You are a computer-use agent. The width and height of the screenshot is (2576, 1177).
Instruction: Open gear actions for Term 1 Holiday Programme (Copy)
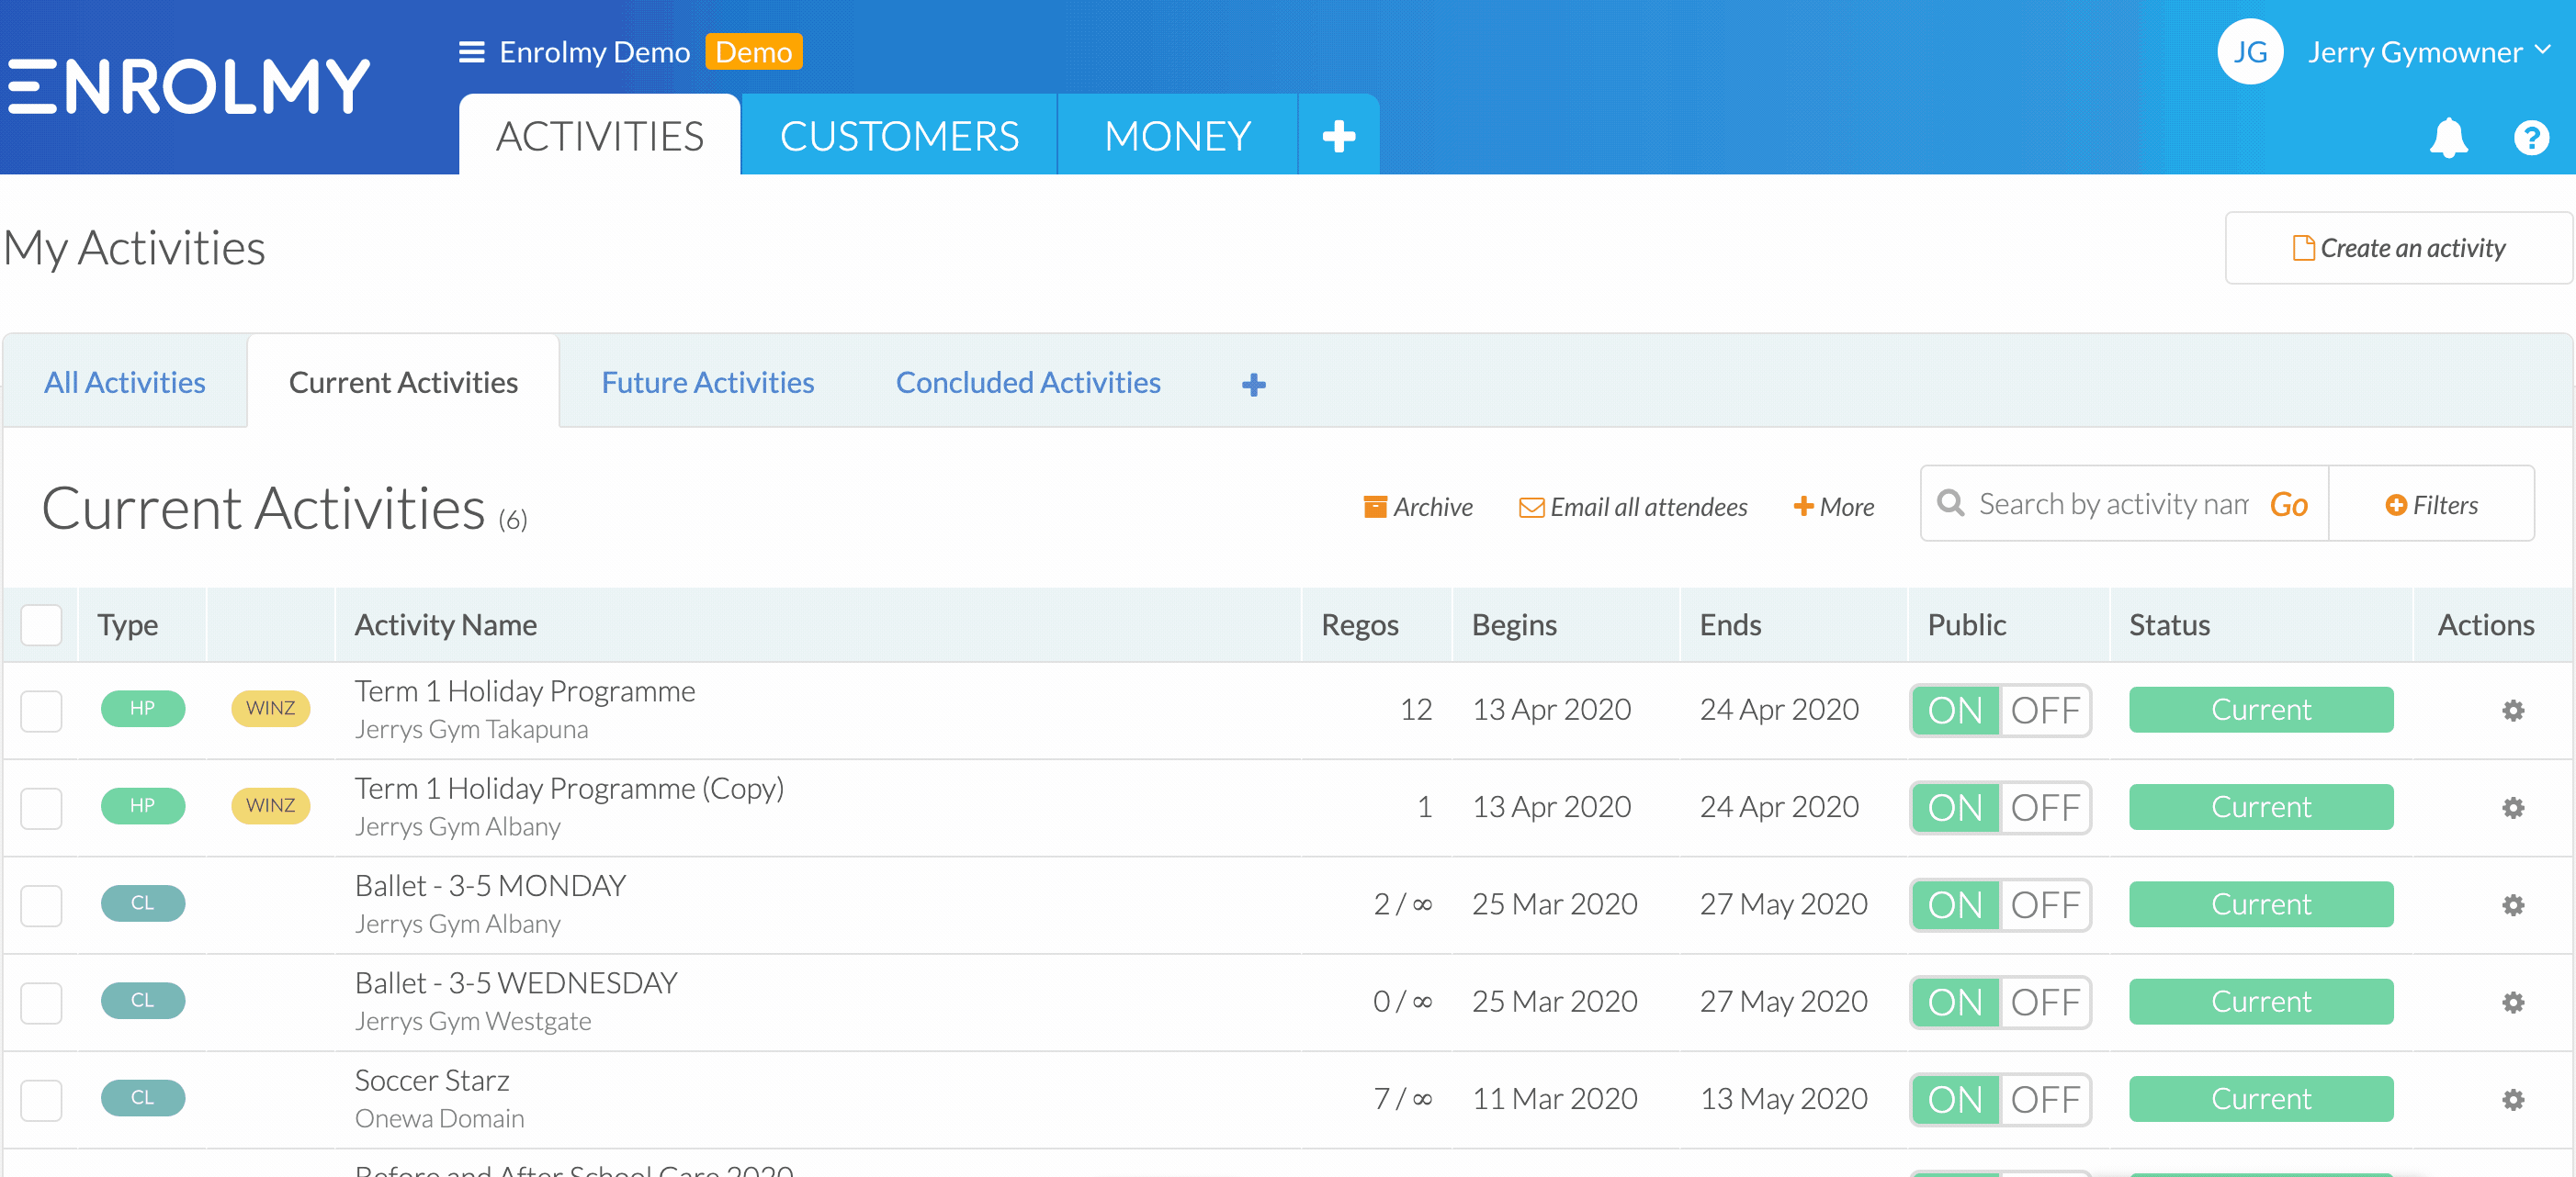(x=2512, y=807)
